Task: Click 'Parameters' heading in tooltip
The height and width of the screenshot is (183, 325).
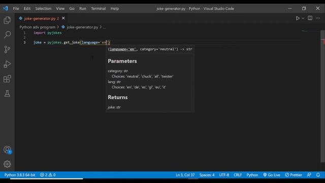Action: 122,61
